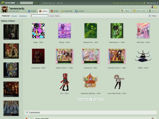Click the Send a Note button
This screenshot has width=159, height=119.
(140, 11)
